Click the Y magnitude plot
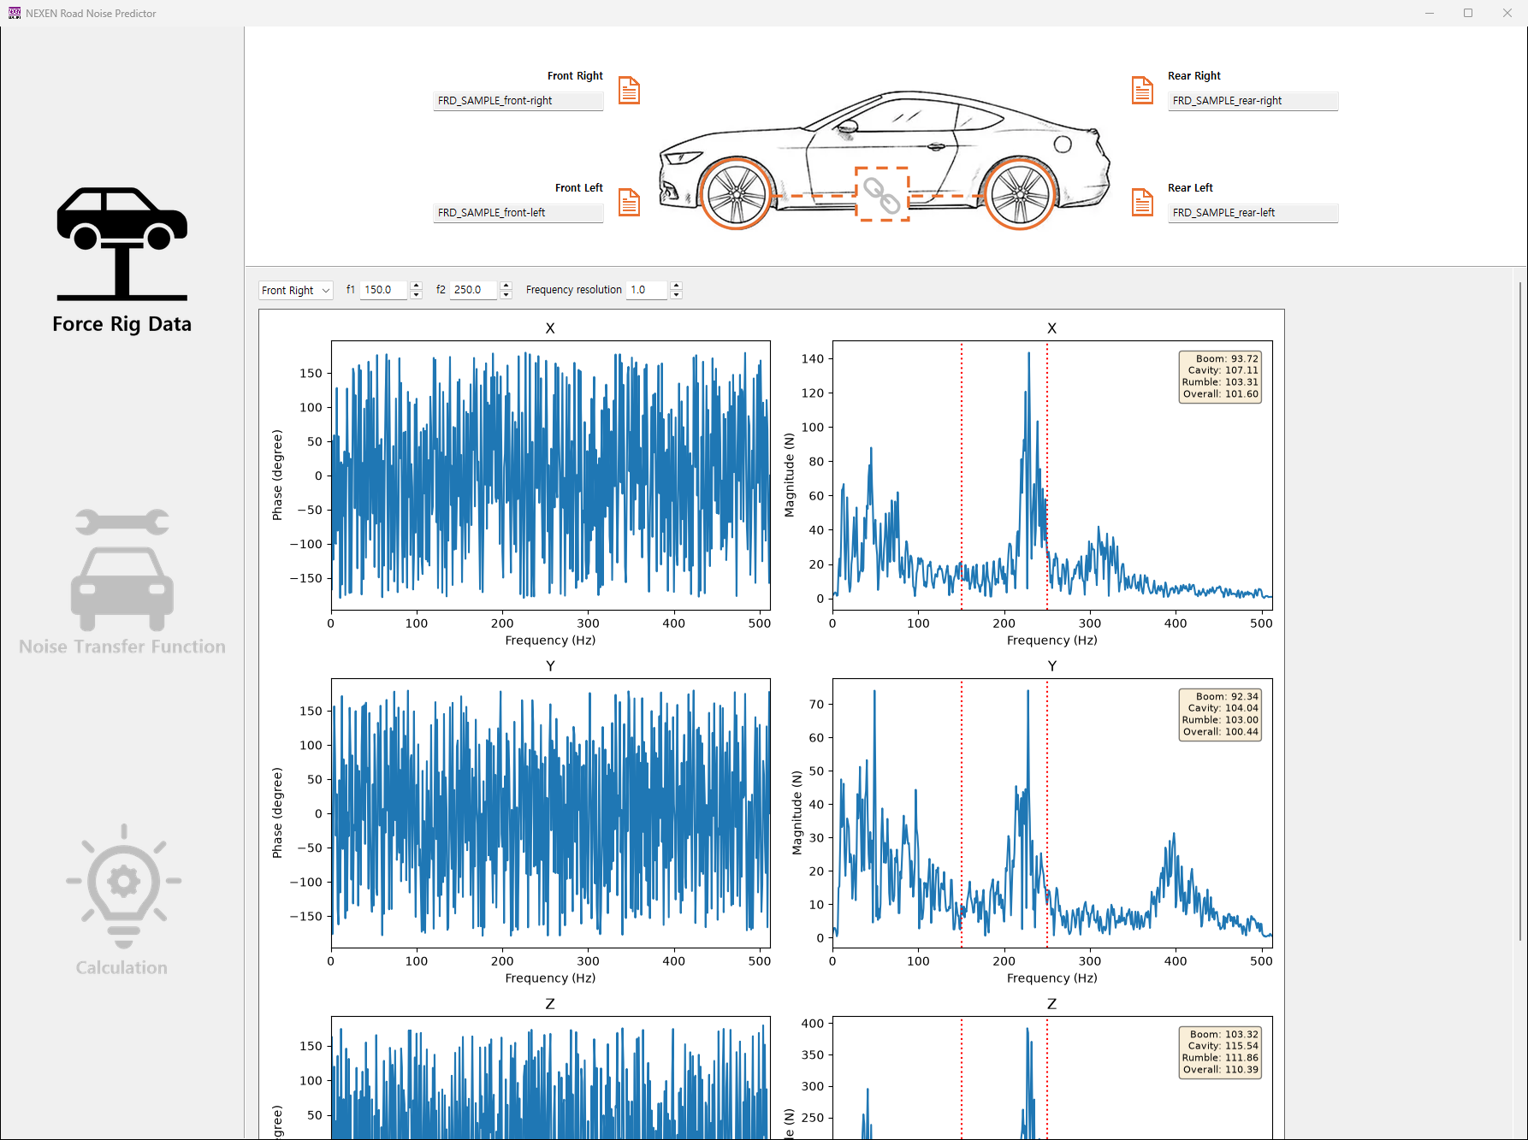Image resolution: width=1528 pixels, height=1140 pixels. point(1052,813)
